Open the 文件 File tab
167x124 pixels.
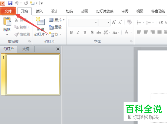(x=8, y=11)
